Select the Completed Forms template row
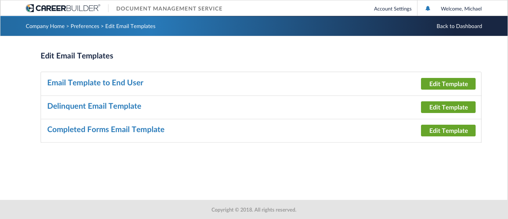 [261, 131]
